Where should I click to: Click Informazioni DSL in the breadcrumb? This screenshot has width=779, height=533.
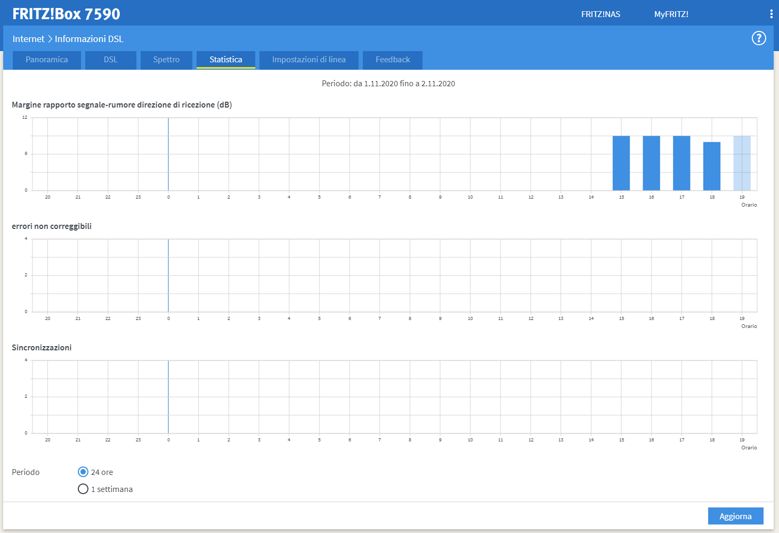pos(89,39)
